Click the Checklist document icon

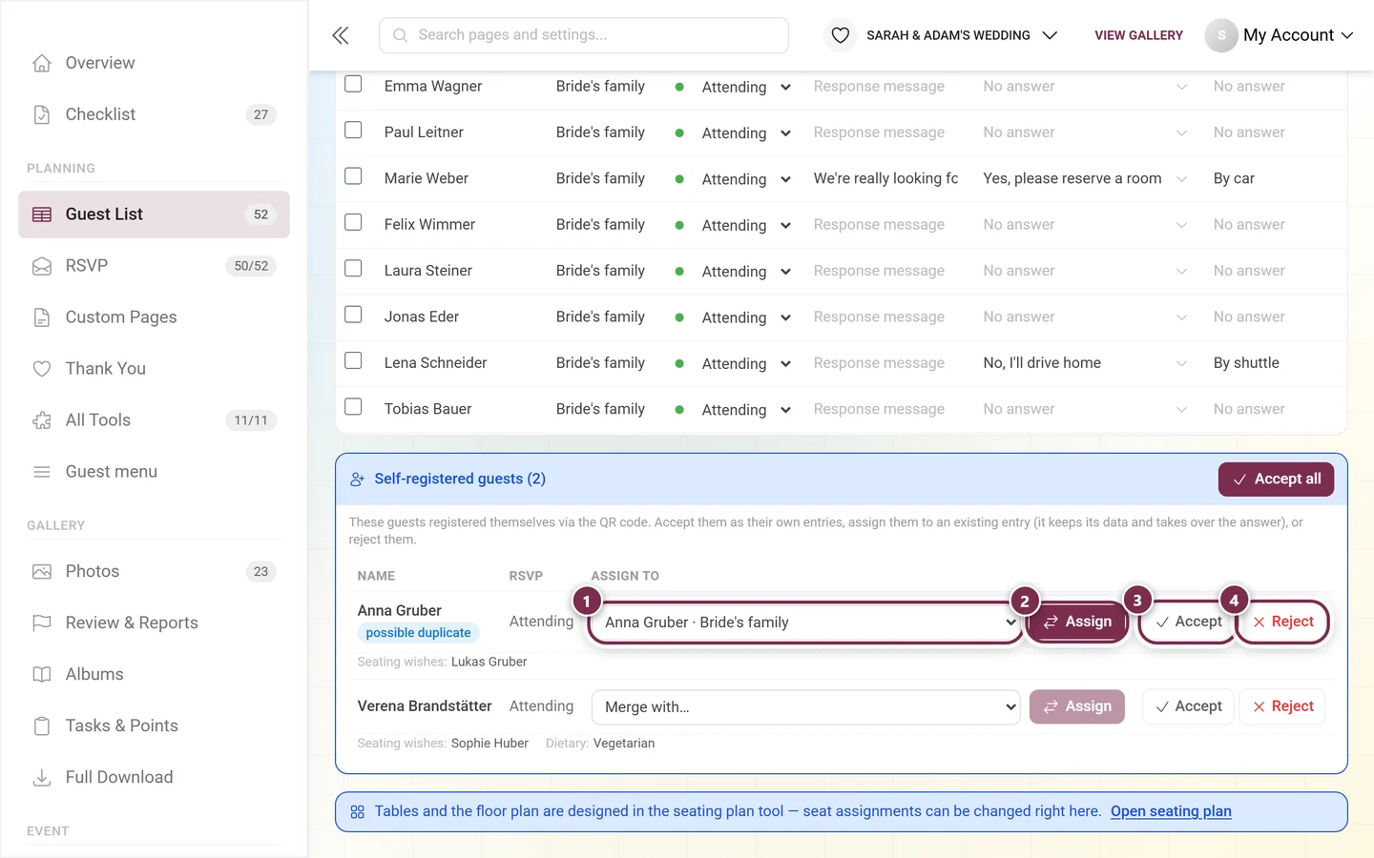(42, 114)
